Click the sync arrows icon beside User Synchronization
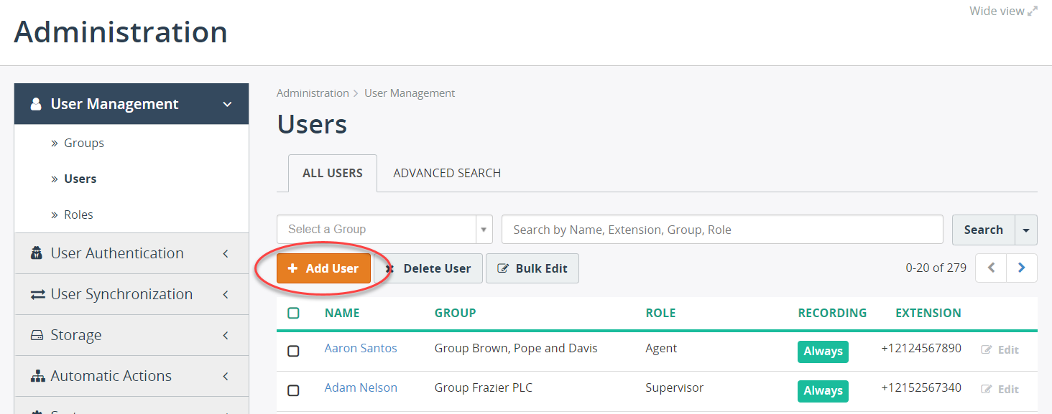The height and width of the screenshot is (414, 1052). [x=37, y=294]
